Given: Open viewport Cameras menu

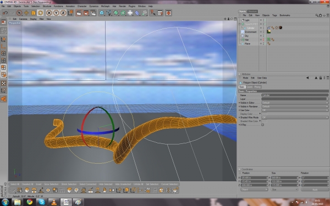Looking at the screenshot, I should tap(23, 19).
